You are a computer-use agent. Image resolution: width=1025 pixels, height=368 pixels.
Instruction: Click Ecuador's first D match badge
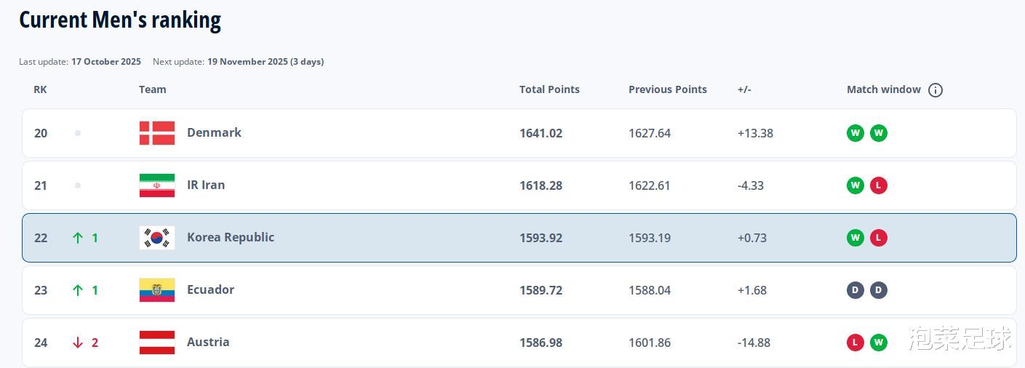click(856, 290)
